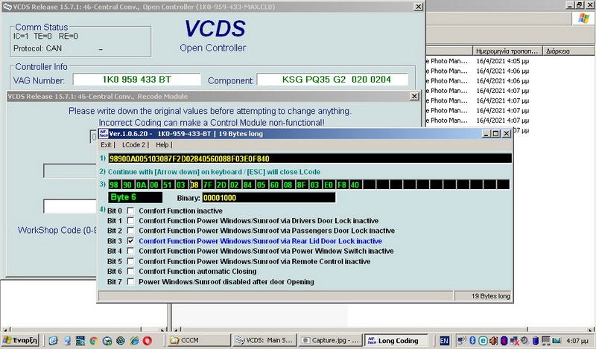Image resolution: width=596 pixels, height=349 pixels.
Task: Click the film-strip quick launch icon
Action: click(x=80, y=341)
